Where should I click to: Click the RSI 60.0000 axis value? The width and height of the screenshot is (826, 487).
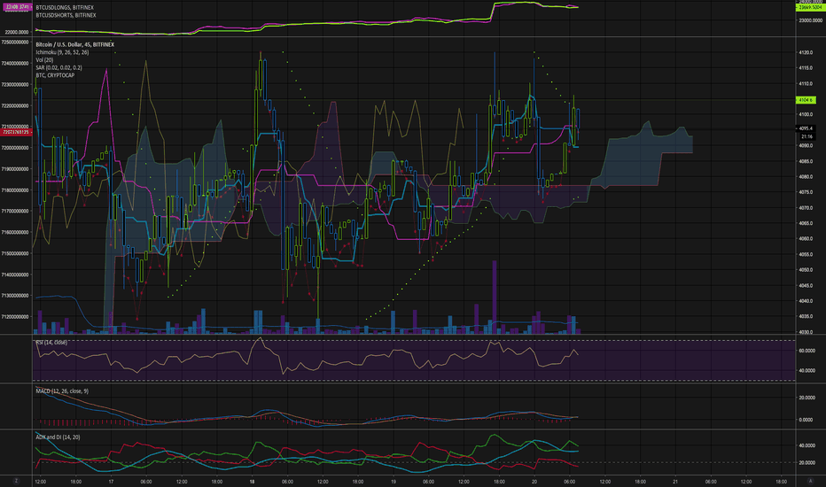tap(807, 351)
